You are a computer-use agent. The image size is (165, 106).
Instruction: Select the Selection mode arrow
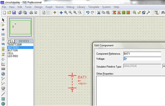tap(3, 20)
